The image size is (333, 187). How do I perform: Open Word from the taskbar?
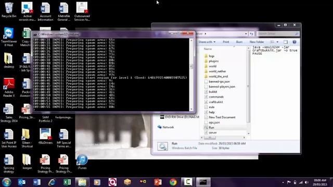click(x=37, y=182)
